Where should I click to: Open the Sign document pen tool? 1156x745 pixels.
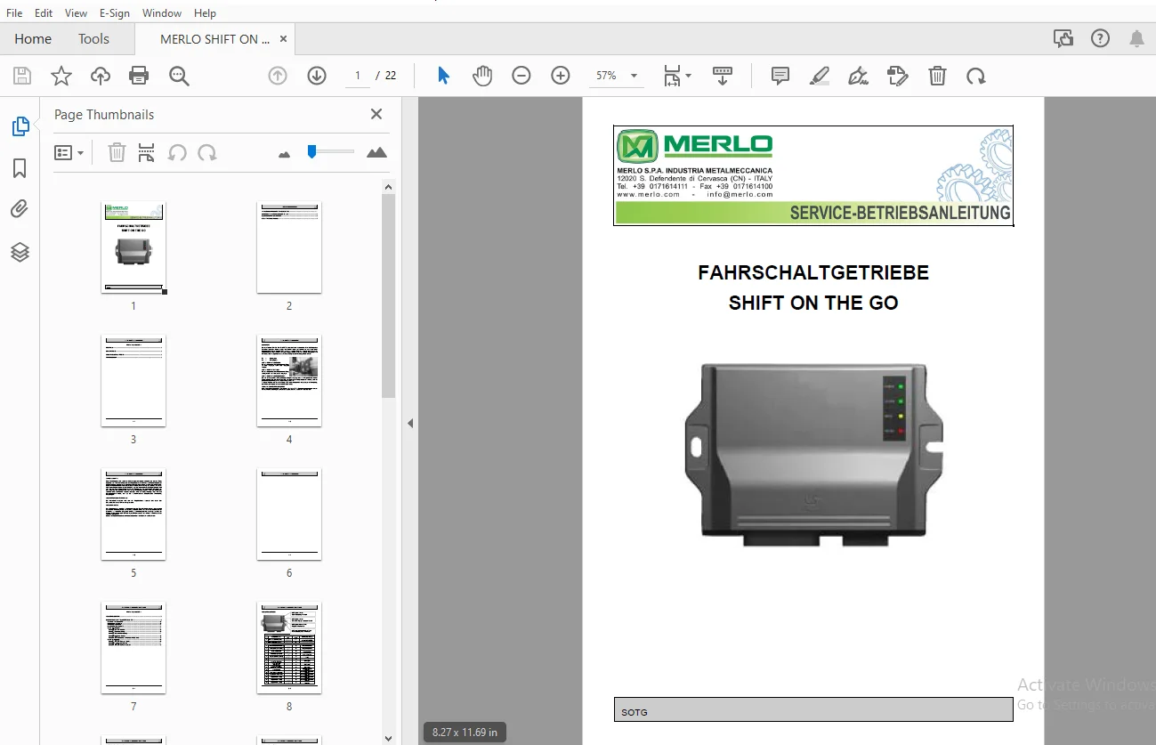pos(859,76)
